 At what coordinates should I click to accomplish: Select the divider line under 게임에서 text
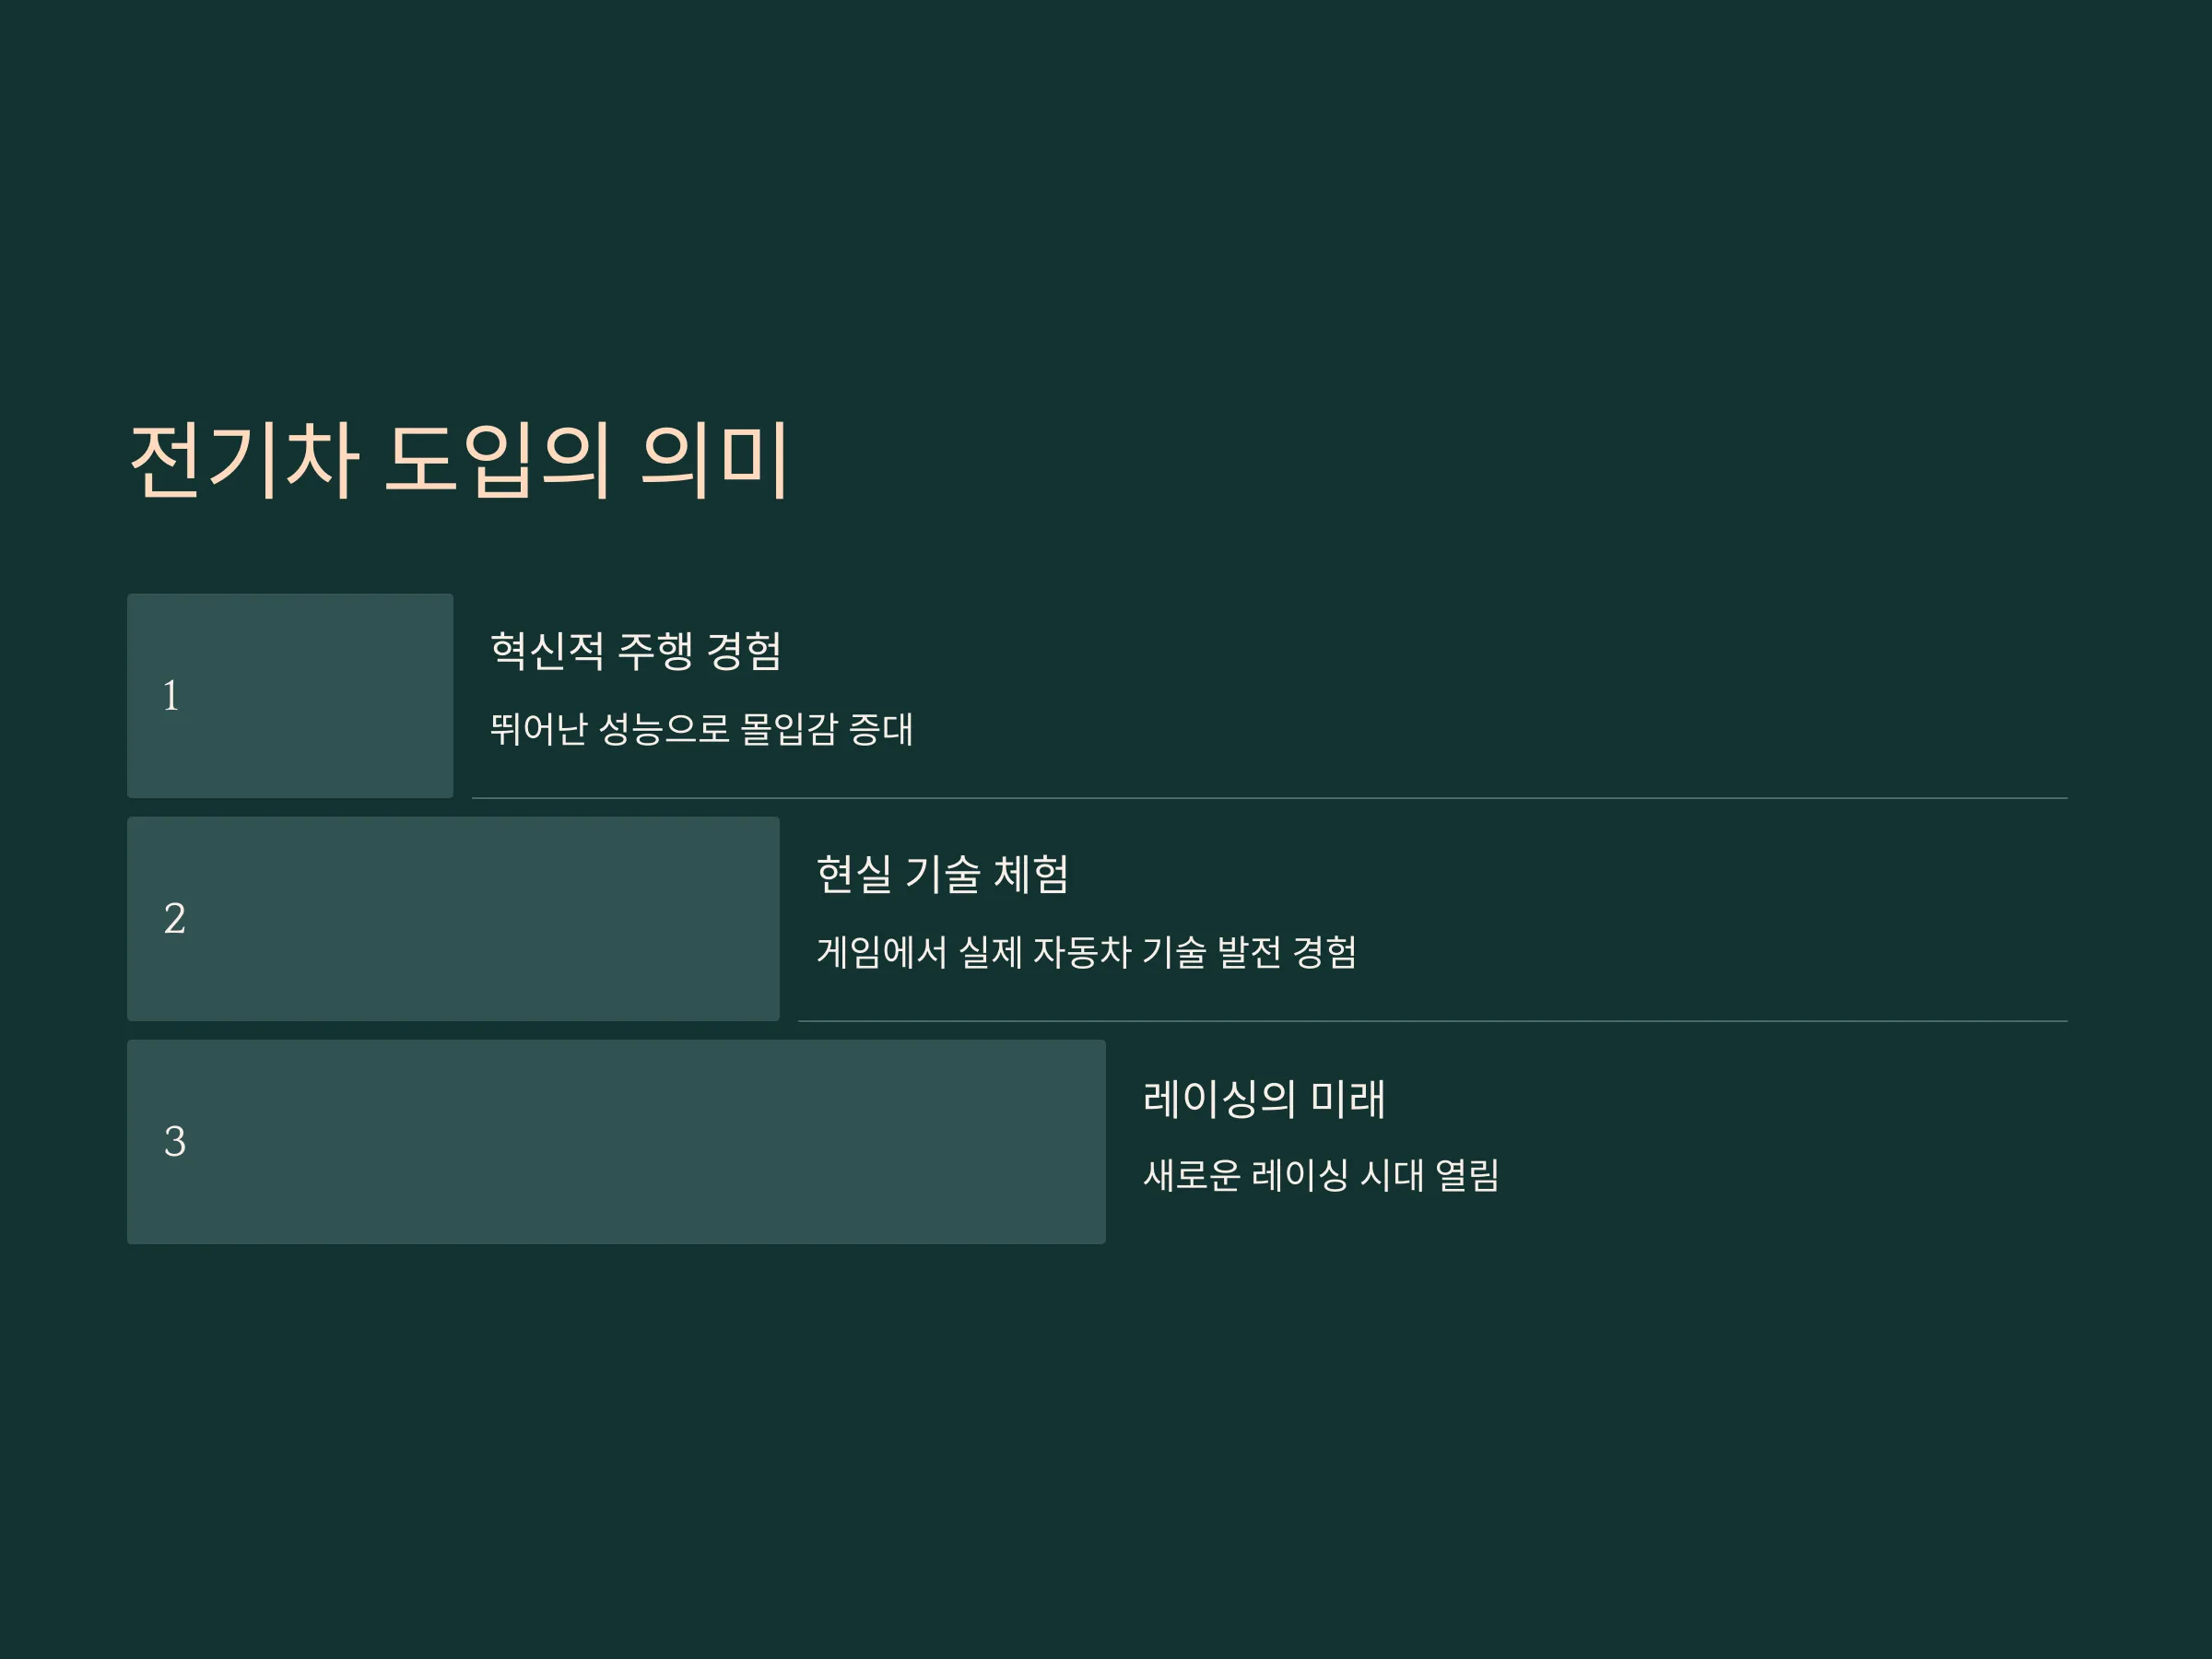point(1433,1021)
